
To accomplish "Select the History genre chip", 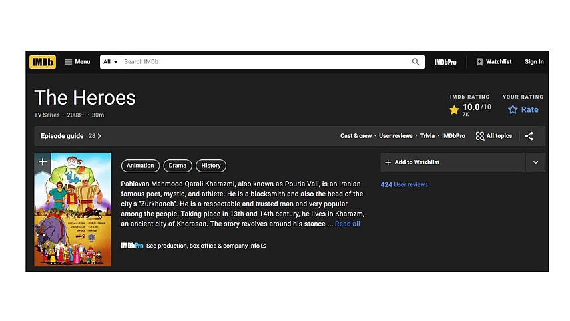I will (x=211, y=166).
